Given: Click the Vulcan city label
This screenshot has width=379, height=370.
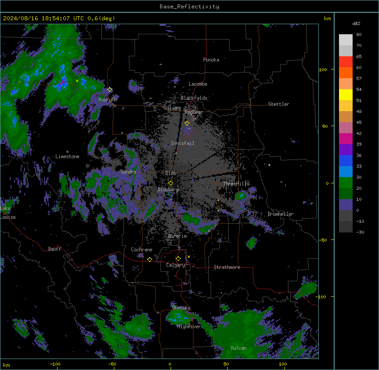Looking at the screenshot, I should point(239,348).
